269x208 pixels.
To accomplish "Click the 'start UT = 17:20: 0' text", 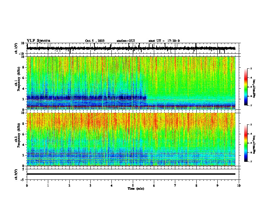I will [x=164, y=41].
